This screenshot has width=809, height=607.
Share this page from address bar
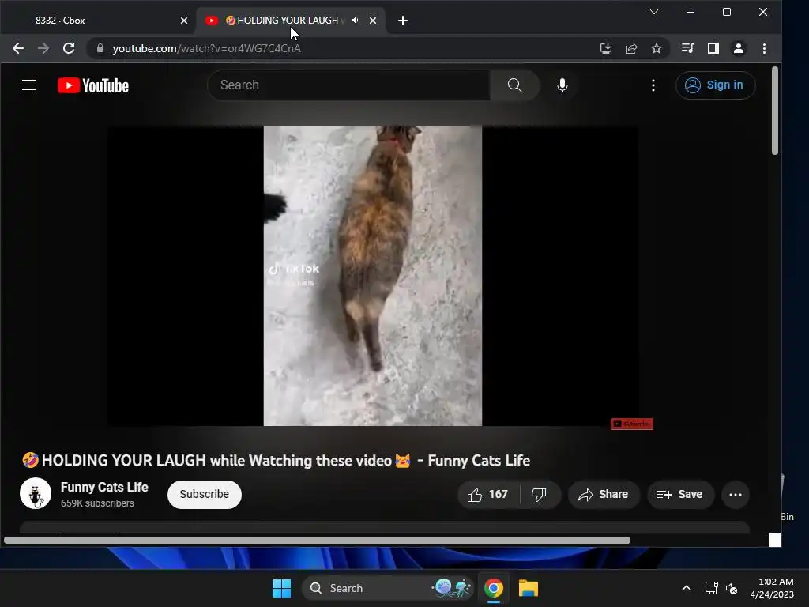click(631, 48)
